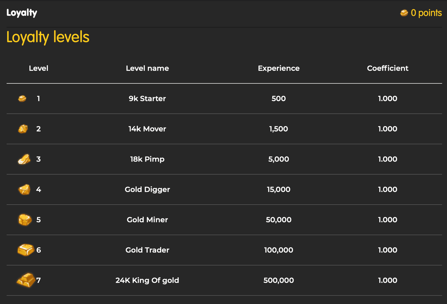Open the 0 points balance
The height and width of the screenshot is (304, 447).
click(x=426, y=13)
